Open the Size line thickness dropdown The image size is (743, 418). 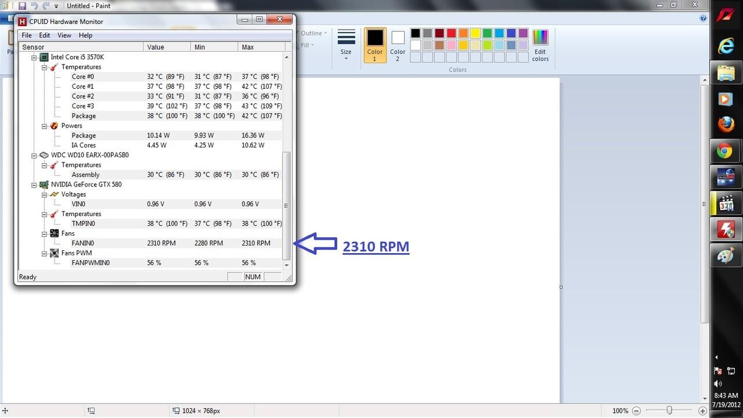(x=346, y=45)
